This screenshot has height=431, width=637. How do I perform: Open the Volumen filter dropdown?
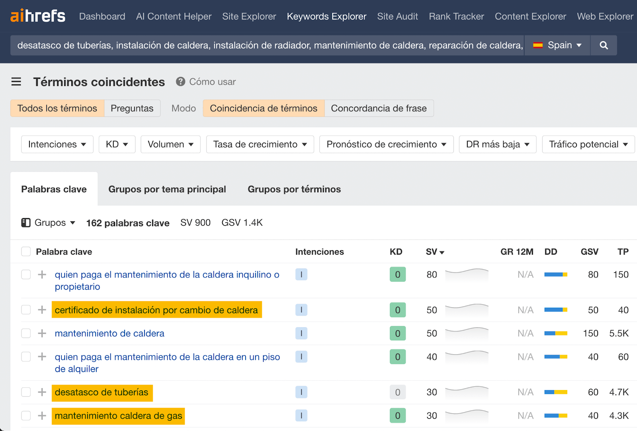(170, 144)
